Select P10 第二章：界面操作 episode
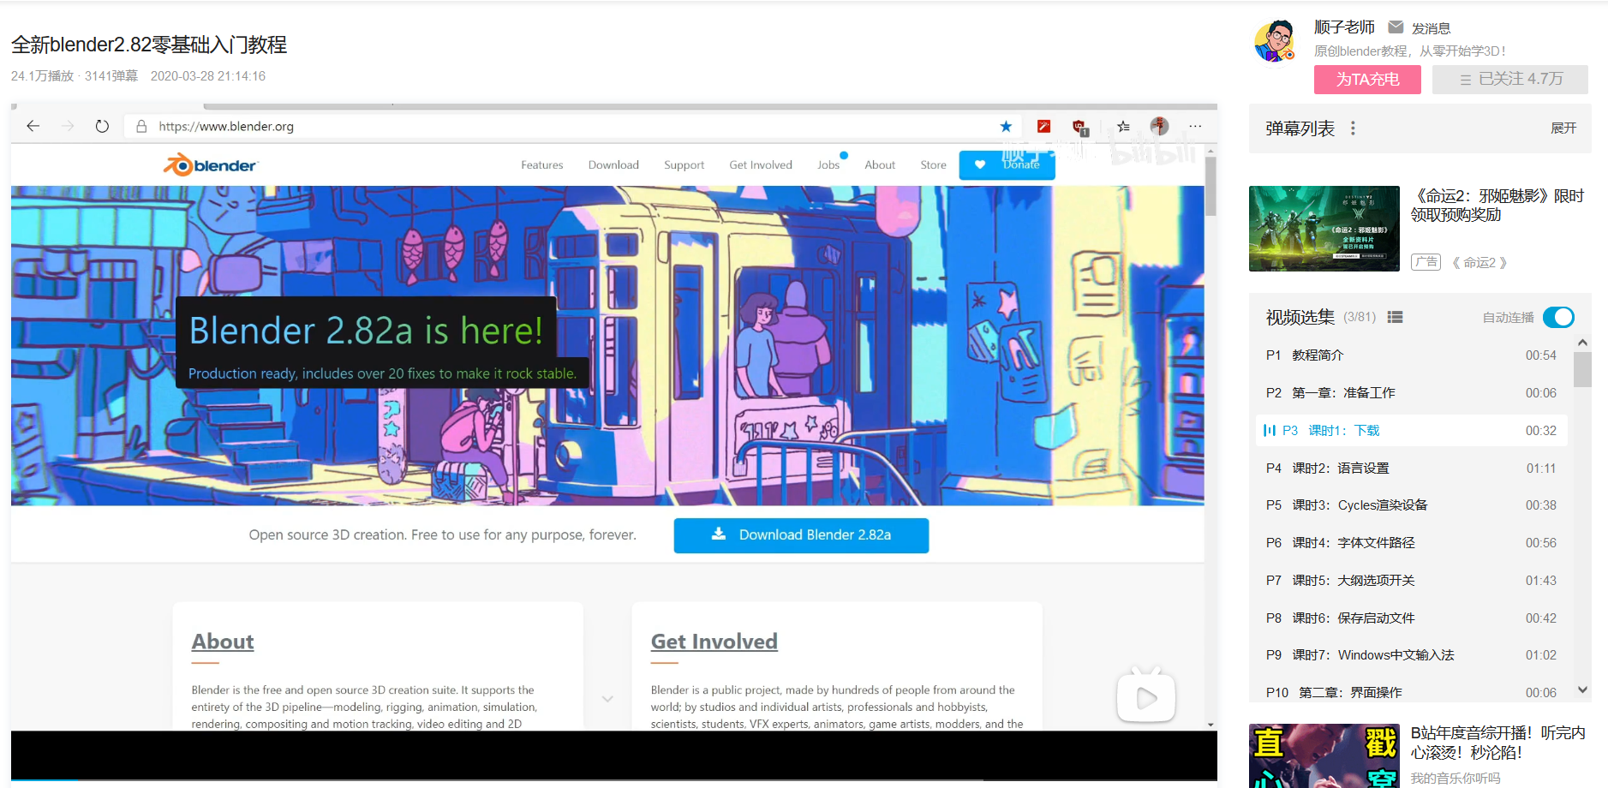Image resolution: width=1608 pixels, height=788 pixels. pos(1411,692)
